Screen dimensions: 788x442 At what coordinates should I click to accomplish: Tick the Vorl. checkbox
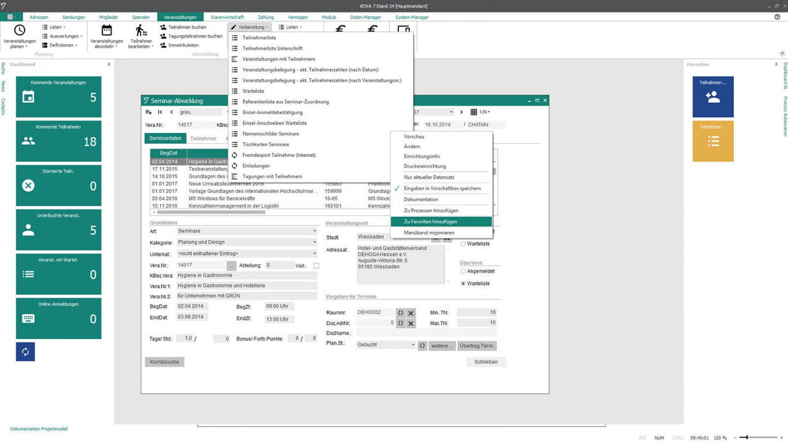[x=316, y=266]
